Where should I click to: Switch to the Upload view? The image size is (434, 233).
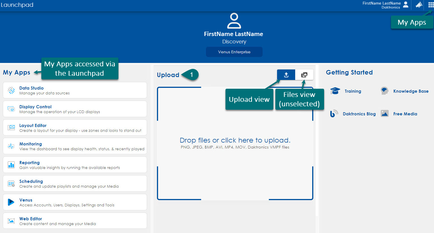(286, 75)
